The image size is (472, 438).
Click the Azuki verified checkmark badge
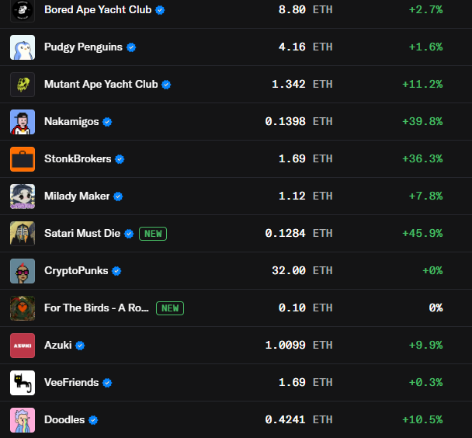[80, 346]
